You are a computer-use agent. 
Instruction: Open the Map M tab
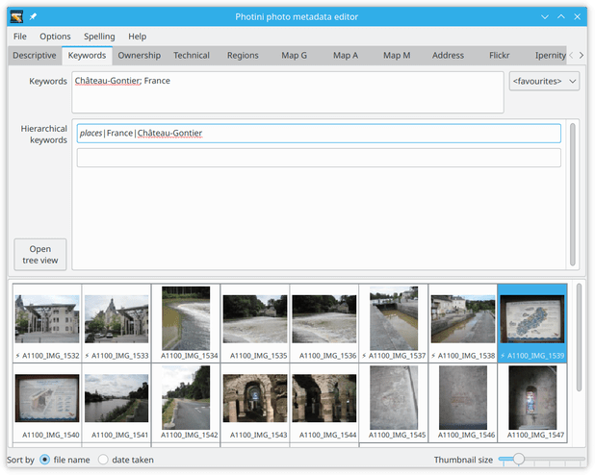[397, 56]
